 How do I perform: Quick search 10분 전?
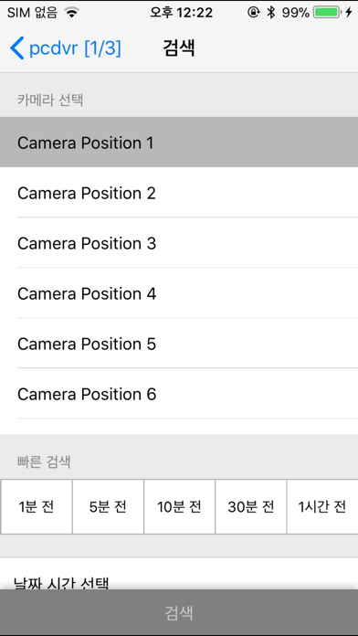(179, 506)
